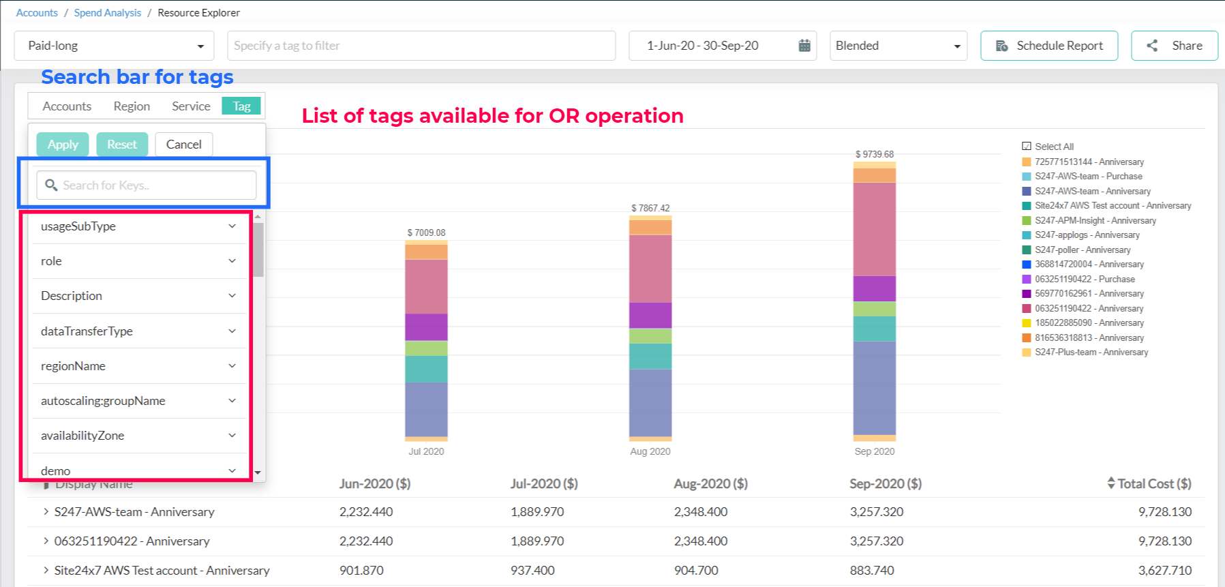The width and height of the screenshot is (1225, 587).
Task: Open the Spend Analysis breadcrumb link
Action: 108,13
